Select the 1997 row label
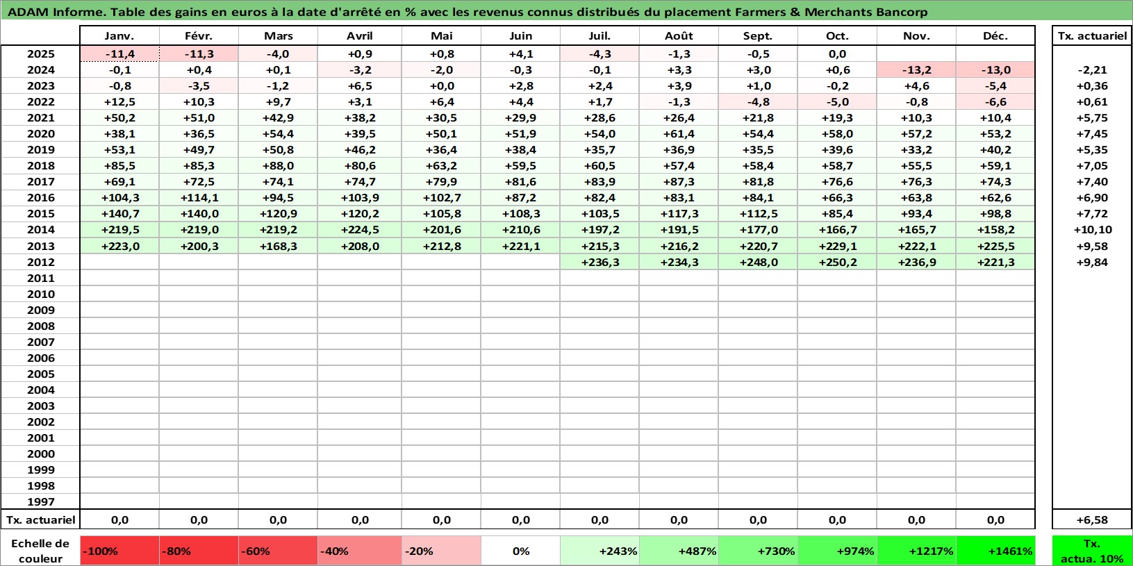 (40, 501)
